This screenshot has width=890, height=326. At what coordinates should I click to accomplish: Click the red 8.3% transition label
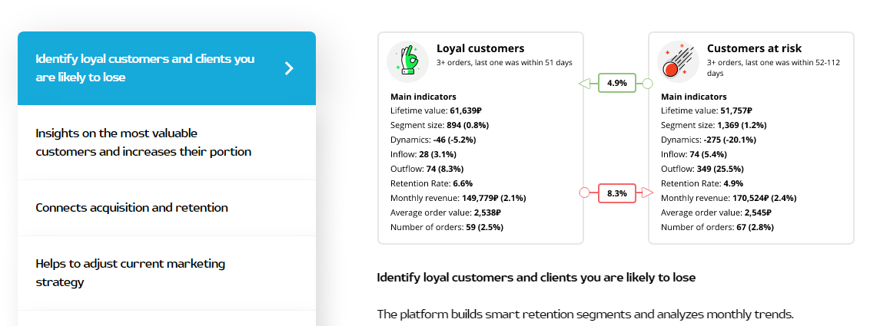pyautogui.click(x=617, y=193)
